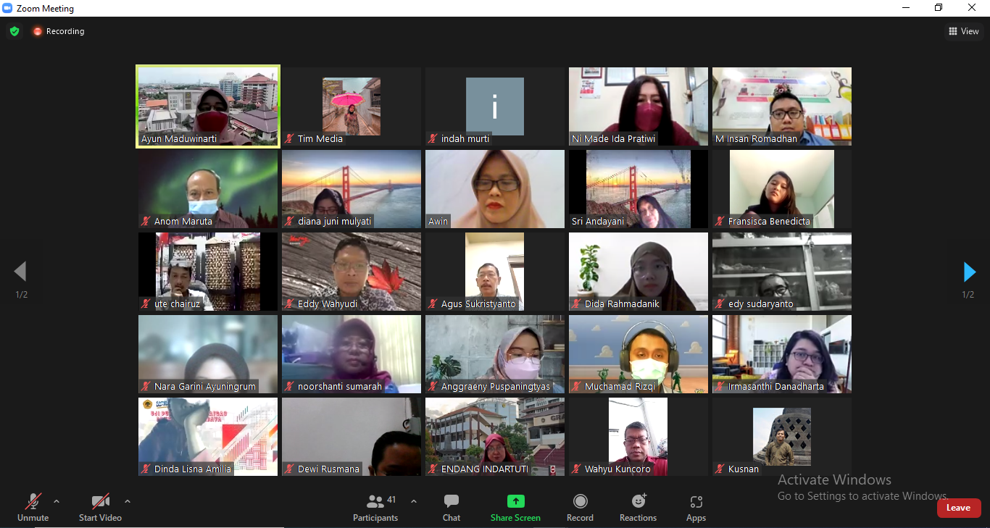
Task: Click Irmasanthi Danadharta's video tile
Action: point(782,354)
